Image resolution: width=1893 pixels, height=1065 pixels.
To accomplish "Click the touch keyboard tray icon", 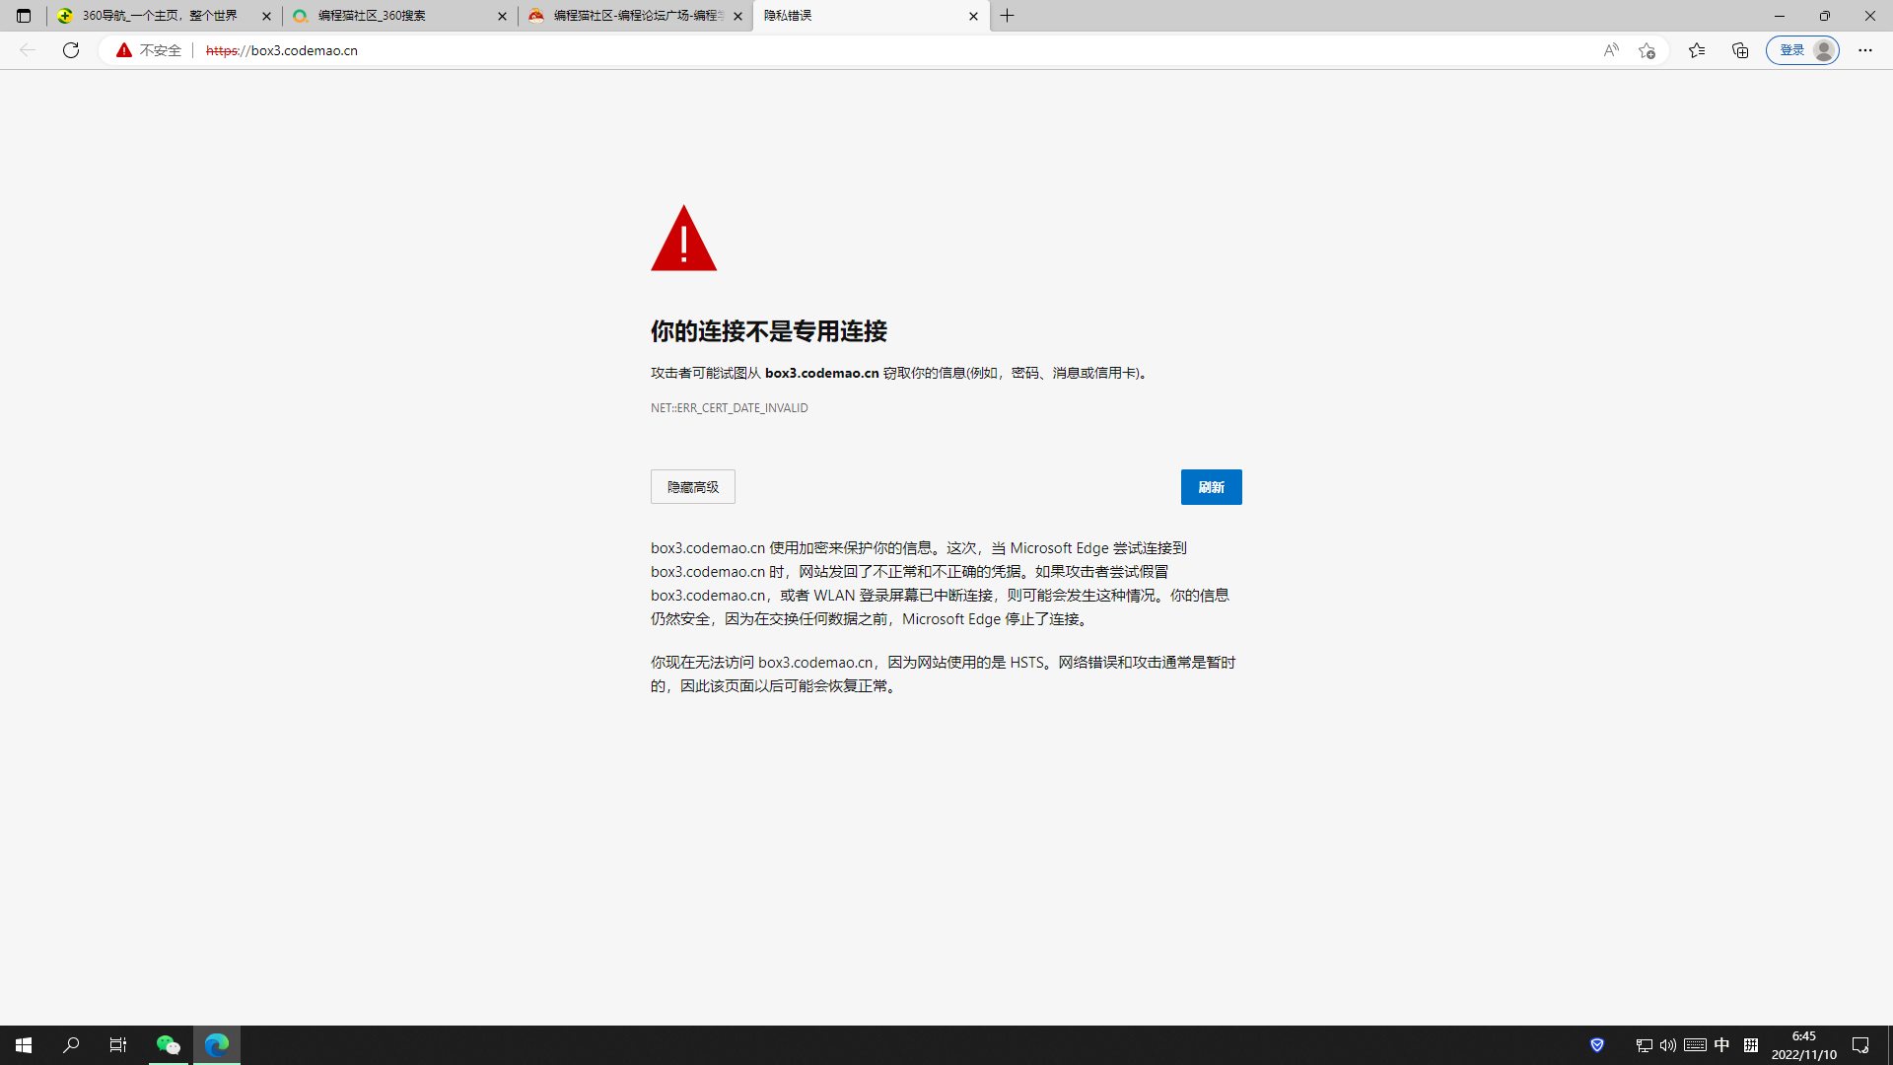I will point(1695,1045).
